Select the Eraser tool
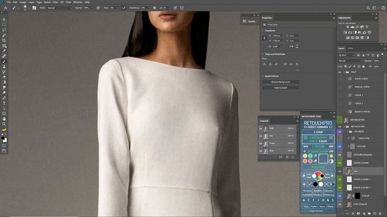The image size is (387, 217). click(4, 77)
